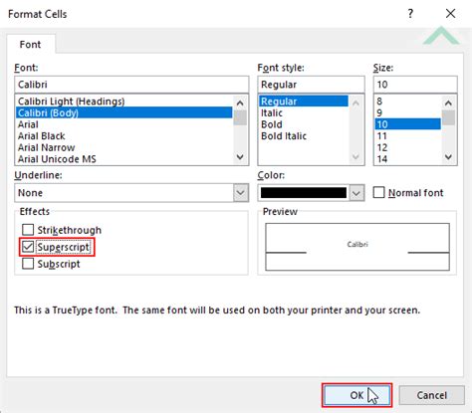Click the font list scrollbar thumb
This screenshot has height=413, width=472.
coord(240,117)
